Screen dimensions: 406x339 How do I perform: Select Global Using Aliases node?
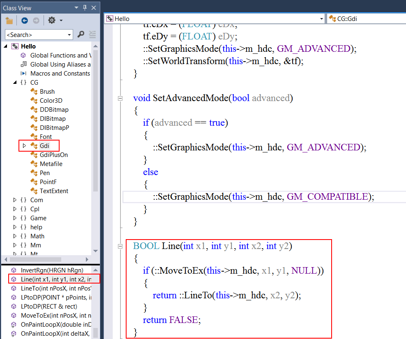pos(60,65)
